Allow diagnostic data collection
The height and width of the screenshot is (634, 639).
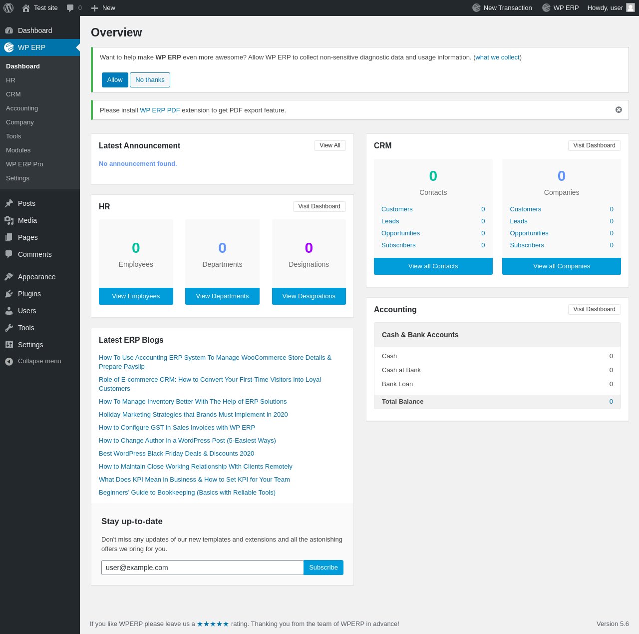click(x=115, y=80)
